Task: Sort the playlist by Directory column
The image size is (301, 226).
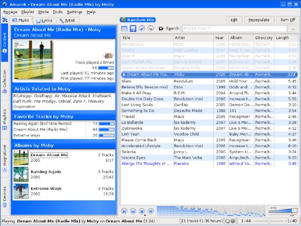Action: [x=264, y=38]
